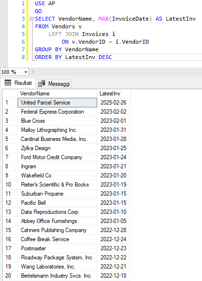This screenshot has height=281, width=202.
Task: Select the Ford Motor Credit Company cell
Action: [57, 157]
